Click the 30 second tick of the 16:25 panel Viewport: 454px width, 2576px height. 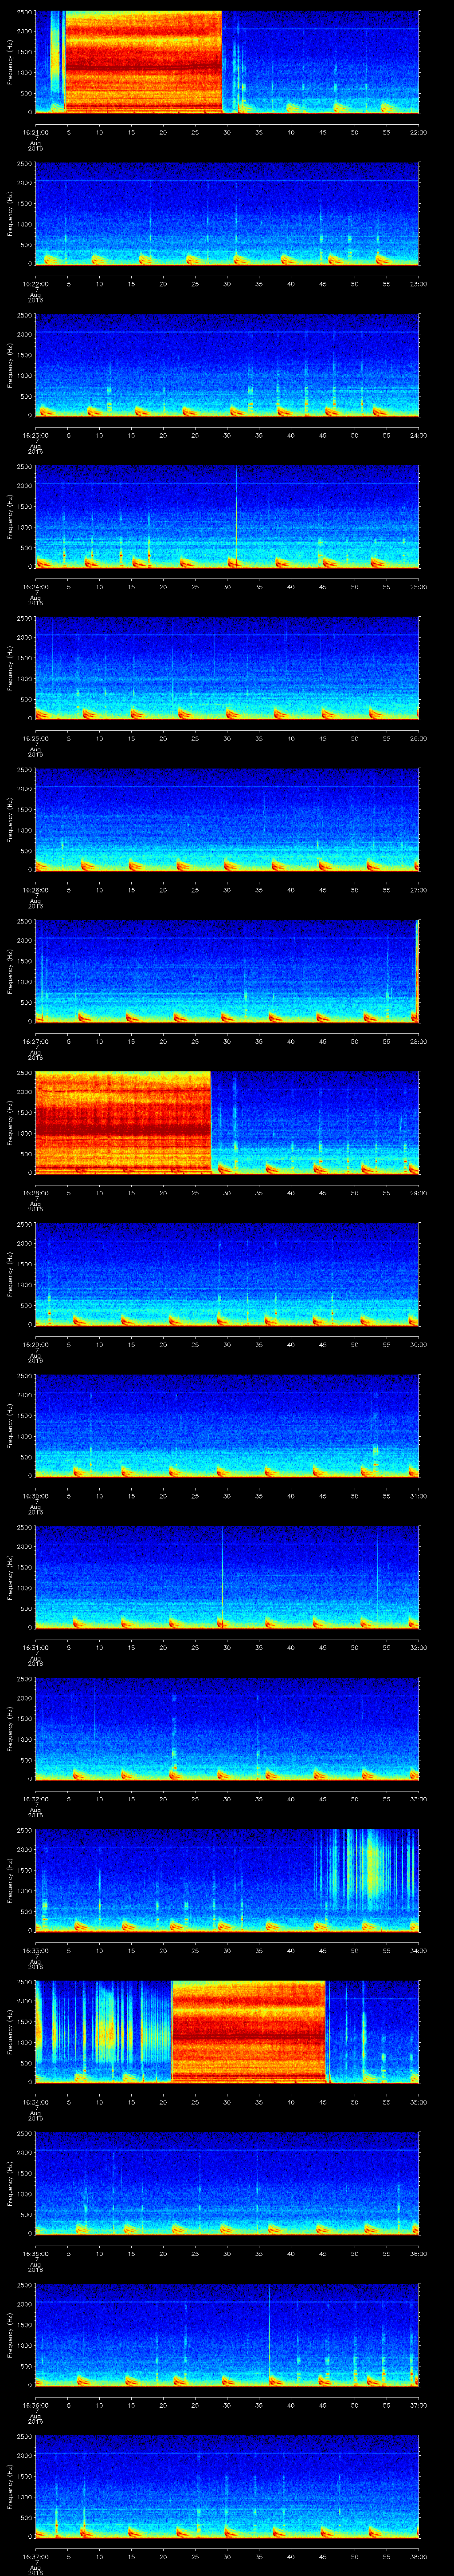227,738
